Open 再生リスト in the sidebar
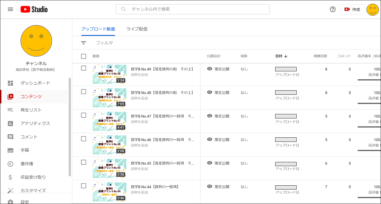 coord(31,110)
